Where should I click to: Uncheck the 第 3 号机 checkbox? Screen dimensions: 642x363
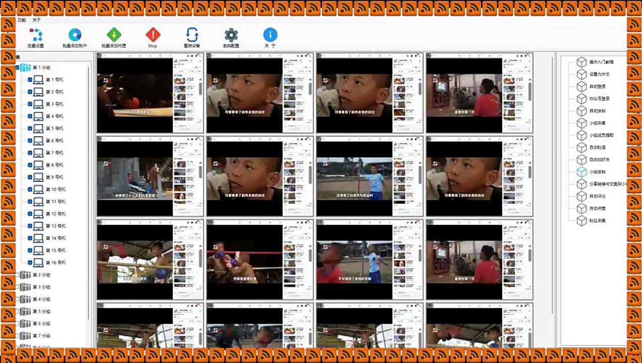click(30, 104)
